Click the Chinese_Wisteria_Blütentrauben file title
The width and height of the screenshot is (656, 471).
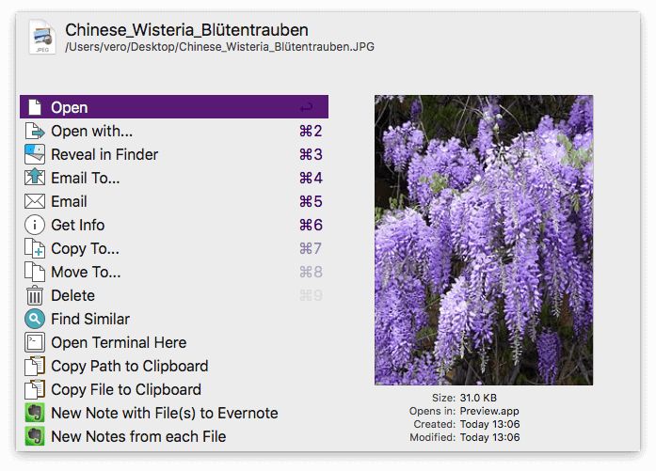tap(186, 31)
